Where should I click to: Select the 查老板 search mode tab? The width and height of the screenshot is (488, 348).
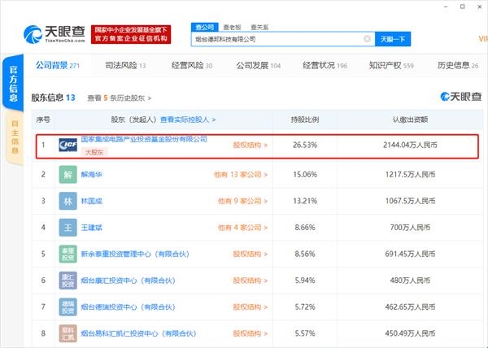[239, 26]
